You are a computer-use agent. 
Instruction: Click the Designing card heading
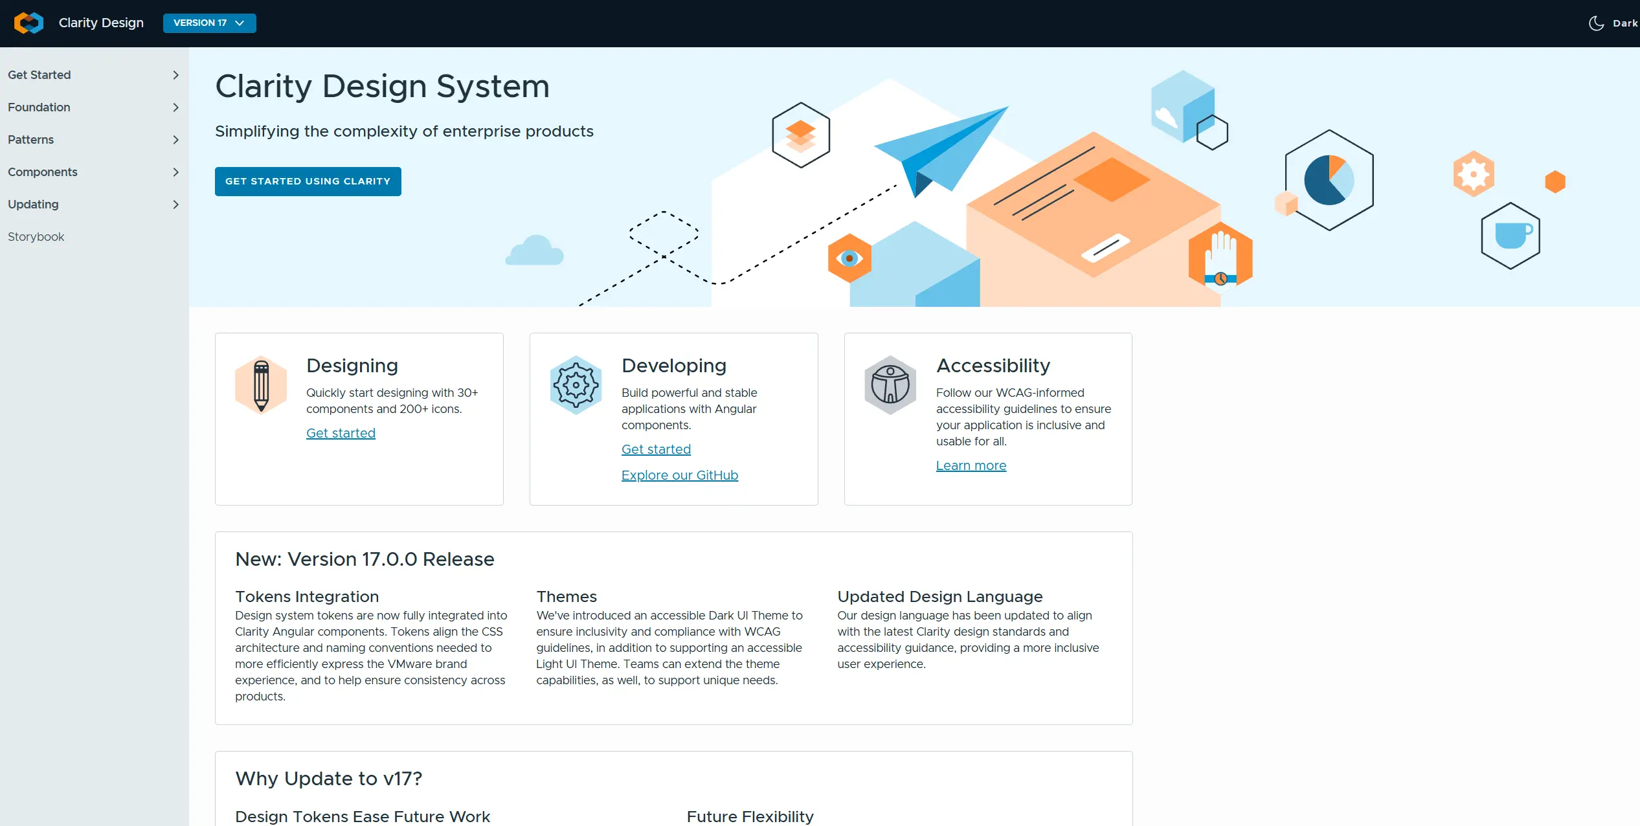[x=352, y=366]
